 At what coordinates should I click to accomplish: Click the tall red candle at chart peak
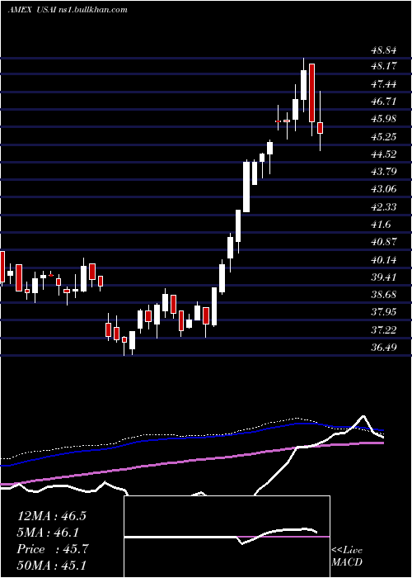click(311, 92)
